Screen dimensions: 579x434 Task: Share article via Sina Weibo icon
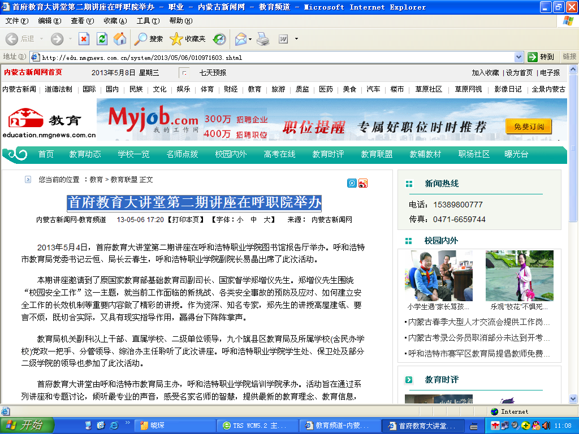[x=363, y=183]
